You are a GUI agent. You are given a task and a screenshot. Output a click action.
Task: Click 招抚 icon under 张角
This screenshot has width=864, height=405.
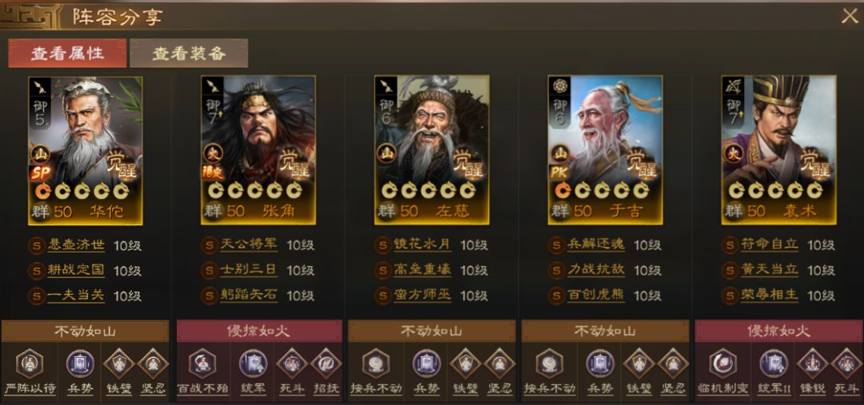point(326,363)
